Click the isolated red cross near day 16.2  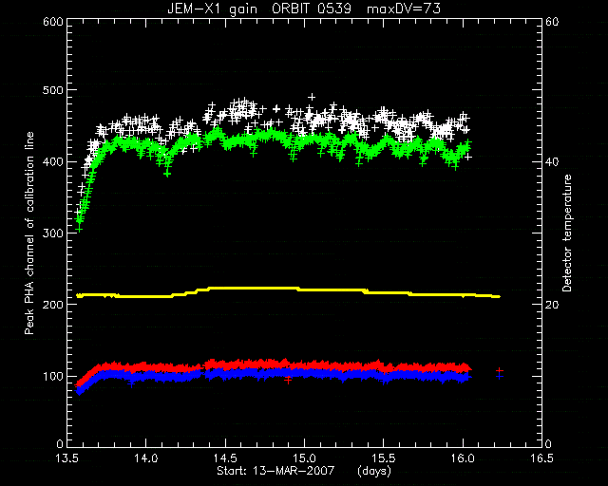pos(500,370)
